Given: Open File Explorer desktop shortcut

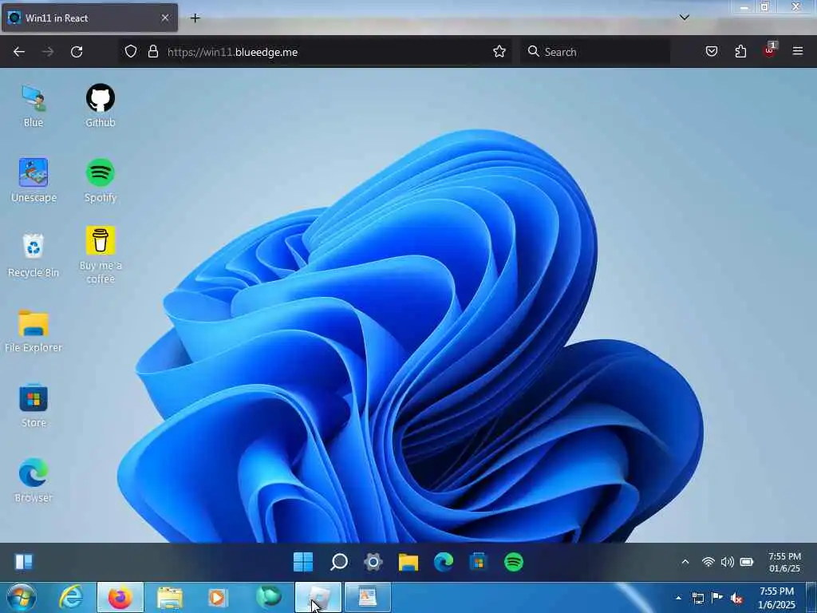Looking at the screenshot, I should 34,331.
